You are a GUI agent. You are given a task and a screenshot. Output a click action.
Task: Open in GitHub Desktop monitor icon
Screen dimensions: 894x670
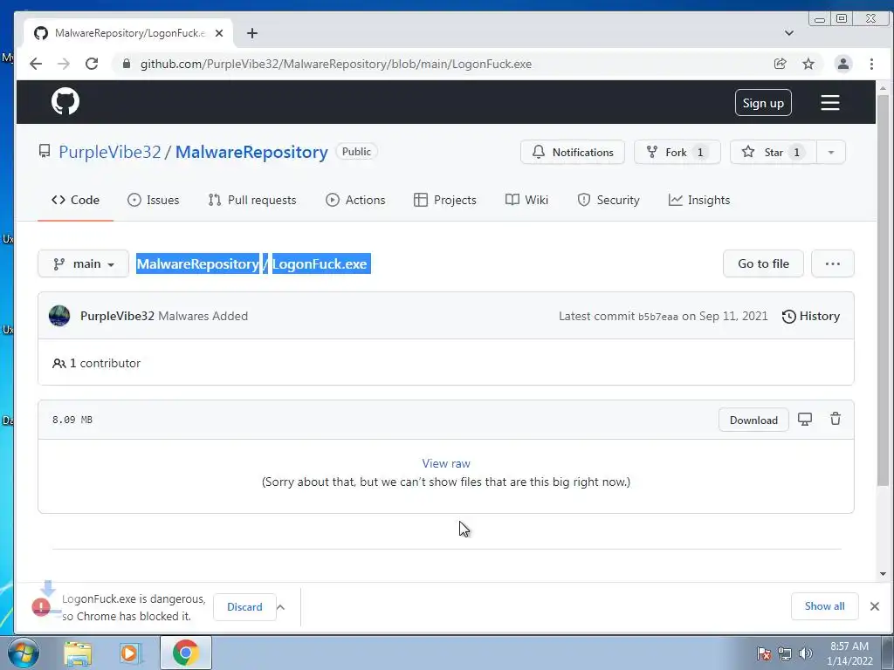(x=804, y=420)
